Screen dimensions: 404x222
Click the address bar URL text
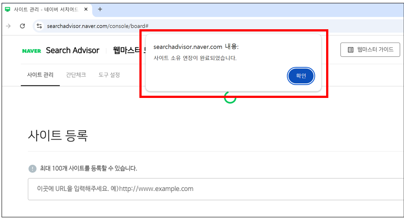pyautogui.click(x=98, y=26)
